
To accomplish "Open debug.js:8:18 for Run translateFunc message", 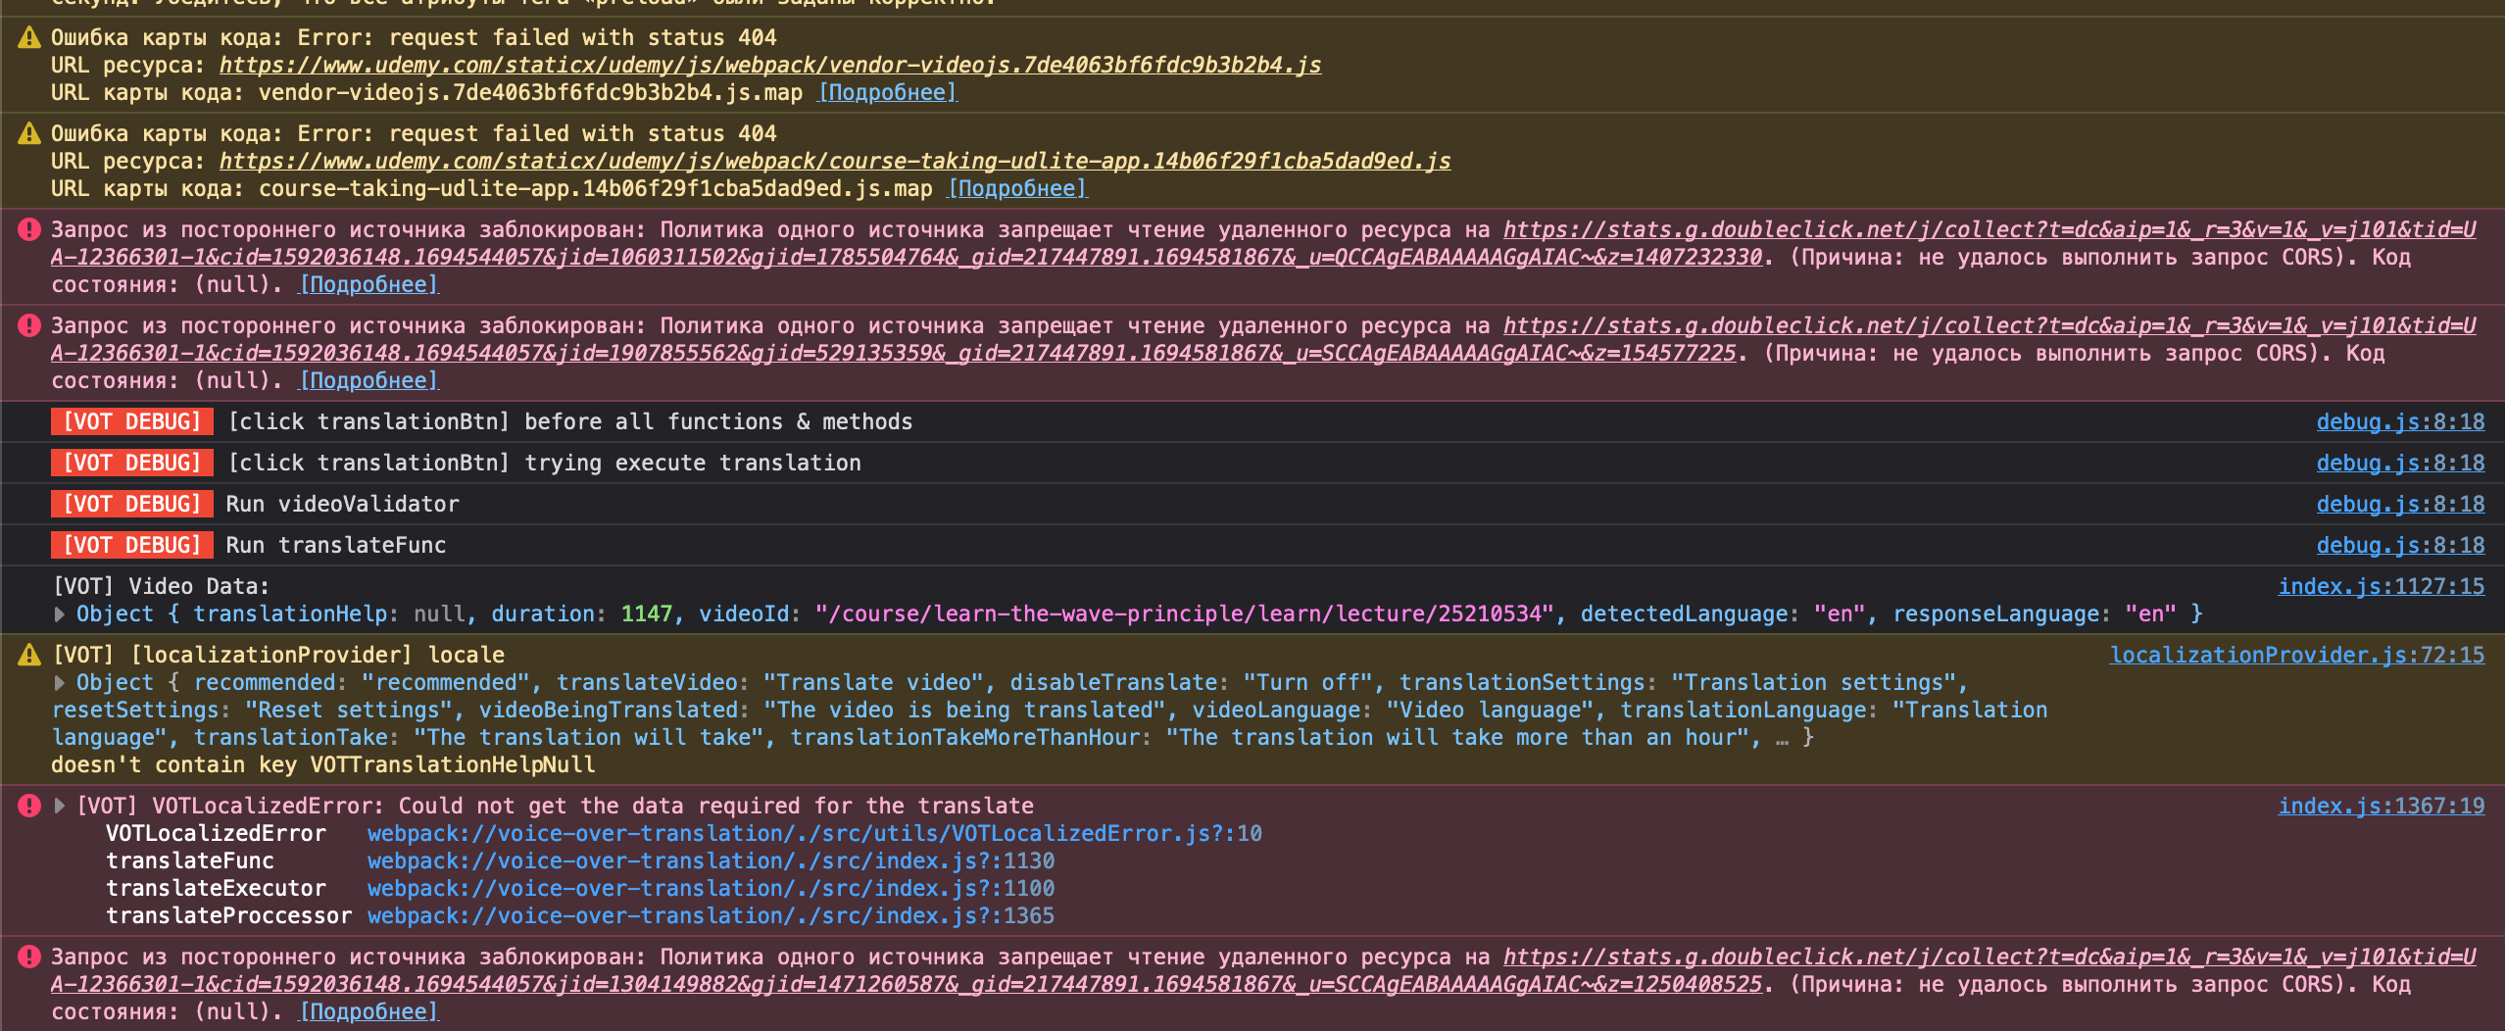I will (x=2401, y=545).
